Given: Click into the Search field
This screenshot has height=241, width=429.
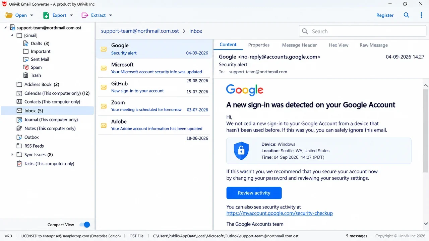Looking at the screenshot, I should pos(363,31).
